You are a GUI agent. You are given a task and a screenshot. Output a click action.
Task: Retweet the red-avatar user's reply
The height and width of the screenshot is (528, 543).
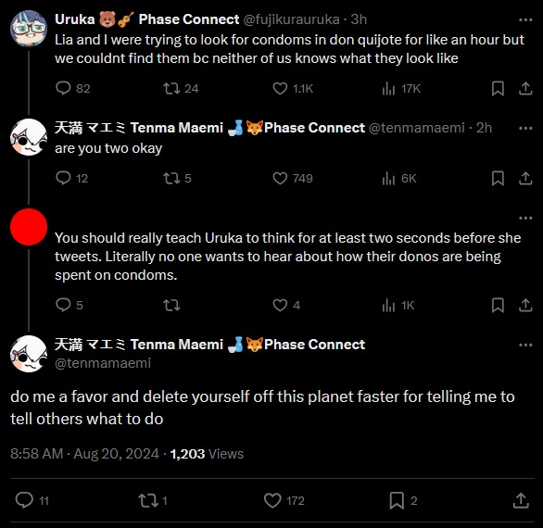coord(171,306)
